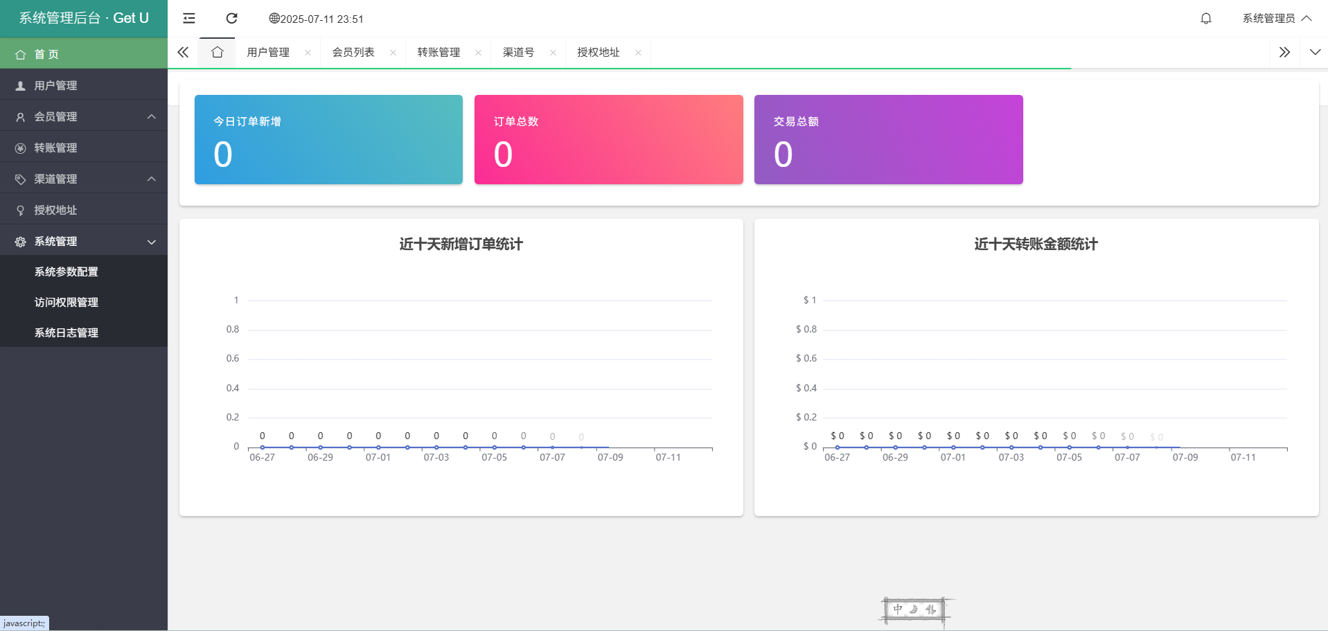This screenshot has width=1328, height=631.
Task: Expand the 渠道管理 sidebar menu
Action: (x=83, y=179)
